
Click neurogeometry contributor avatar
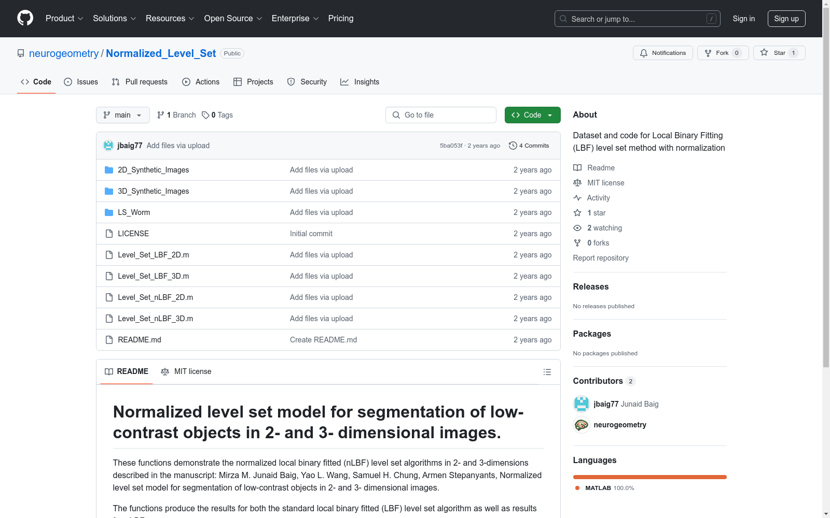(x=582, y=425)
